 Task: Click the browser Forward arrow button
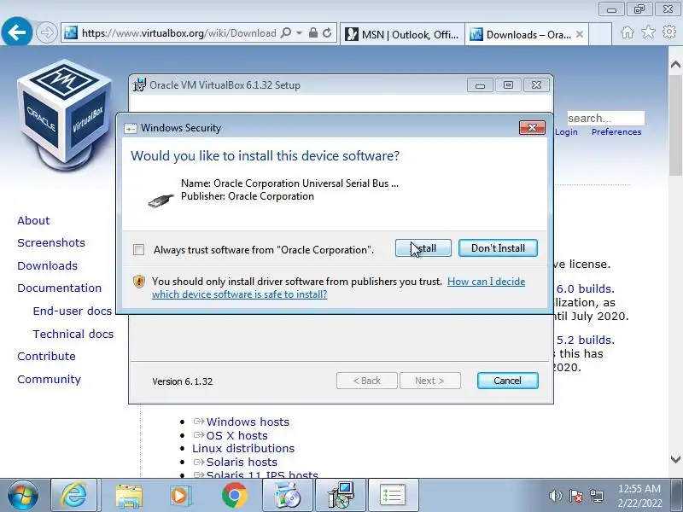(x=46, y=32)
